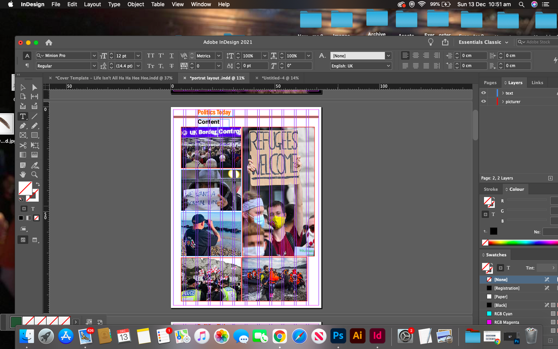The image size is (558, 349).
Task: Select the Scissors tool
Action: 23,145
